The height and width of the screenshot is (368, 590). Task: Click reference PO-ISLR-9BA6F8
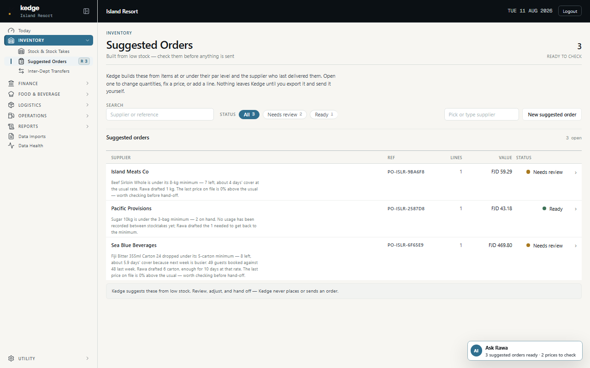coord(406,172)
